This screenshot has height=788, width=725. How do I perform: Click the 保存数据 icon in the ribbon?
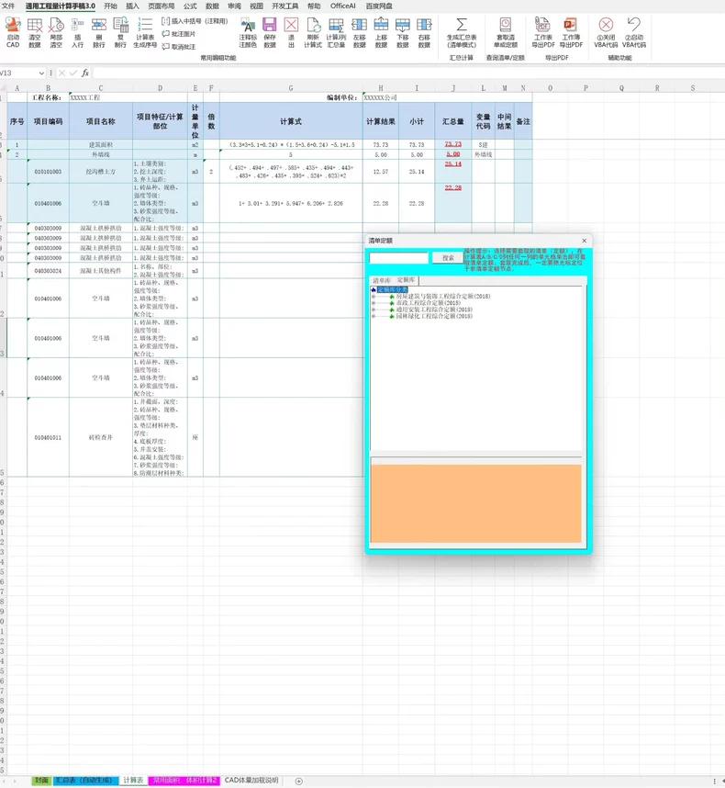pyautogui.click(x=270, y=31)
